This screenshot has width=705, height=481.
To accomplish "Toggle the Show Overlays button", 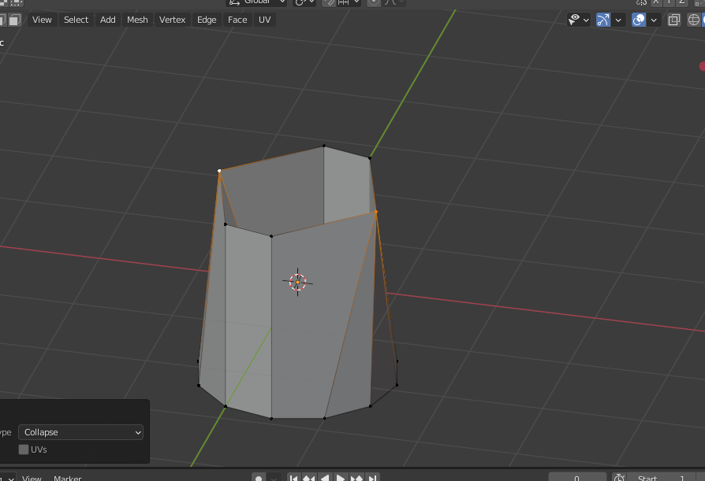I will tap(639, 20).
